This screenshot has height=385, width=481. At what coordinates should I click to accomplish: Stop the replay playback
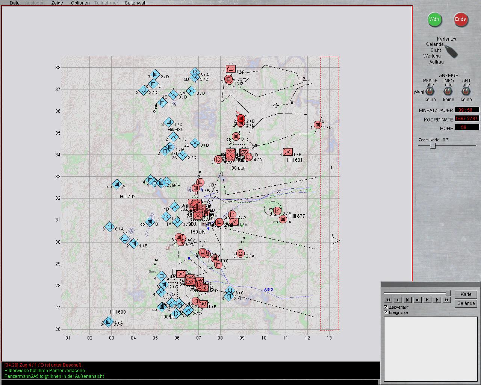417,300
